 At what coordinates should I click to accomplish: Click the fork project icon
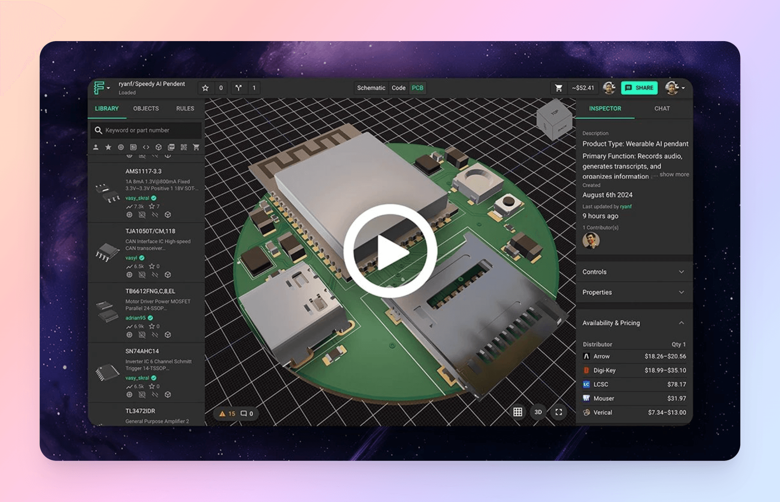pyautogui.click(x=239, y=88)
